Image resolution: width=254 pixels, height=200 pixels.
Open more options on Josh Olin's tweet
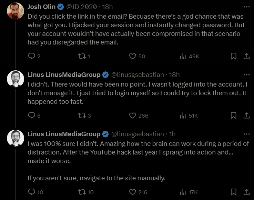(x=246, y=7)
